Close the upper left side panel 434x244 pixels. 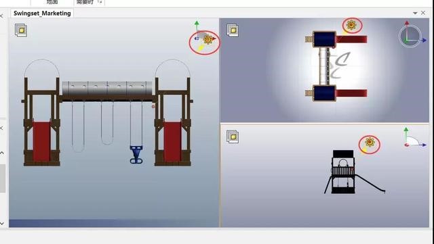tap(1, 16)
